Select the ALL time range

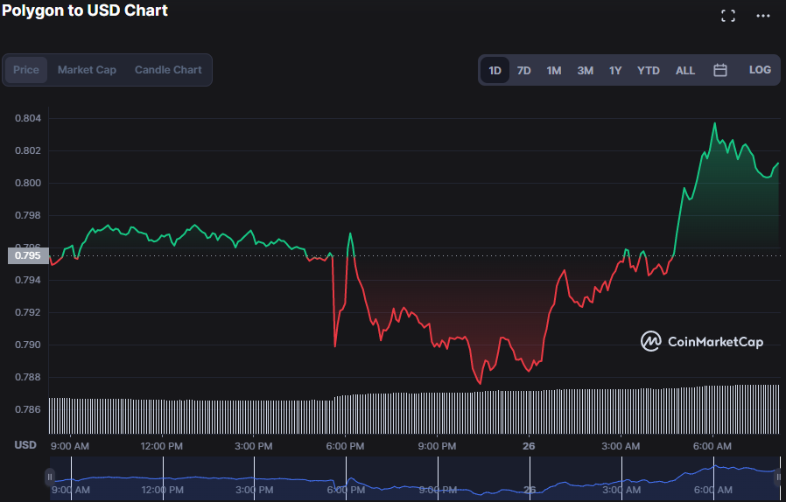(685, 70)
